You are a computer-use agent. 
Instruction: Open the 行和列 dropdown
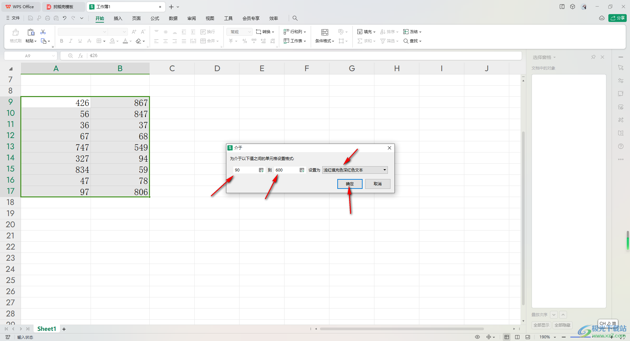click(x=295, y=32)
